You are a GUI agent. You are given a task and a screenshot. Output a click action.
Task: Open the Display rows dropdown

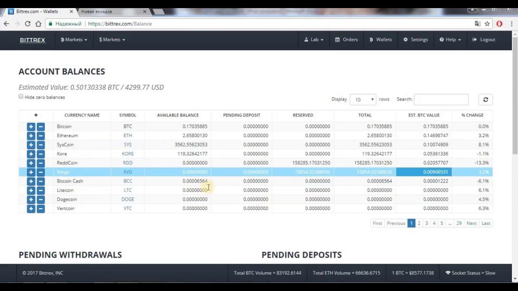pos(363,100)
